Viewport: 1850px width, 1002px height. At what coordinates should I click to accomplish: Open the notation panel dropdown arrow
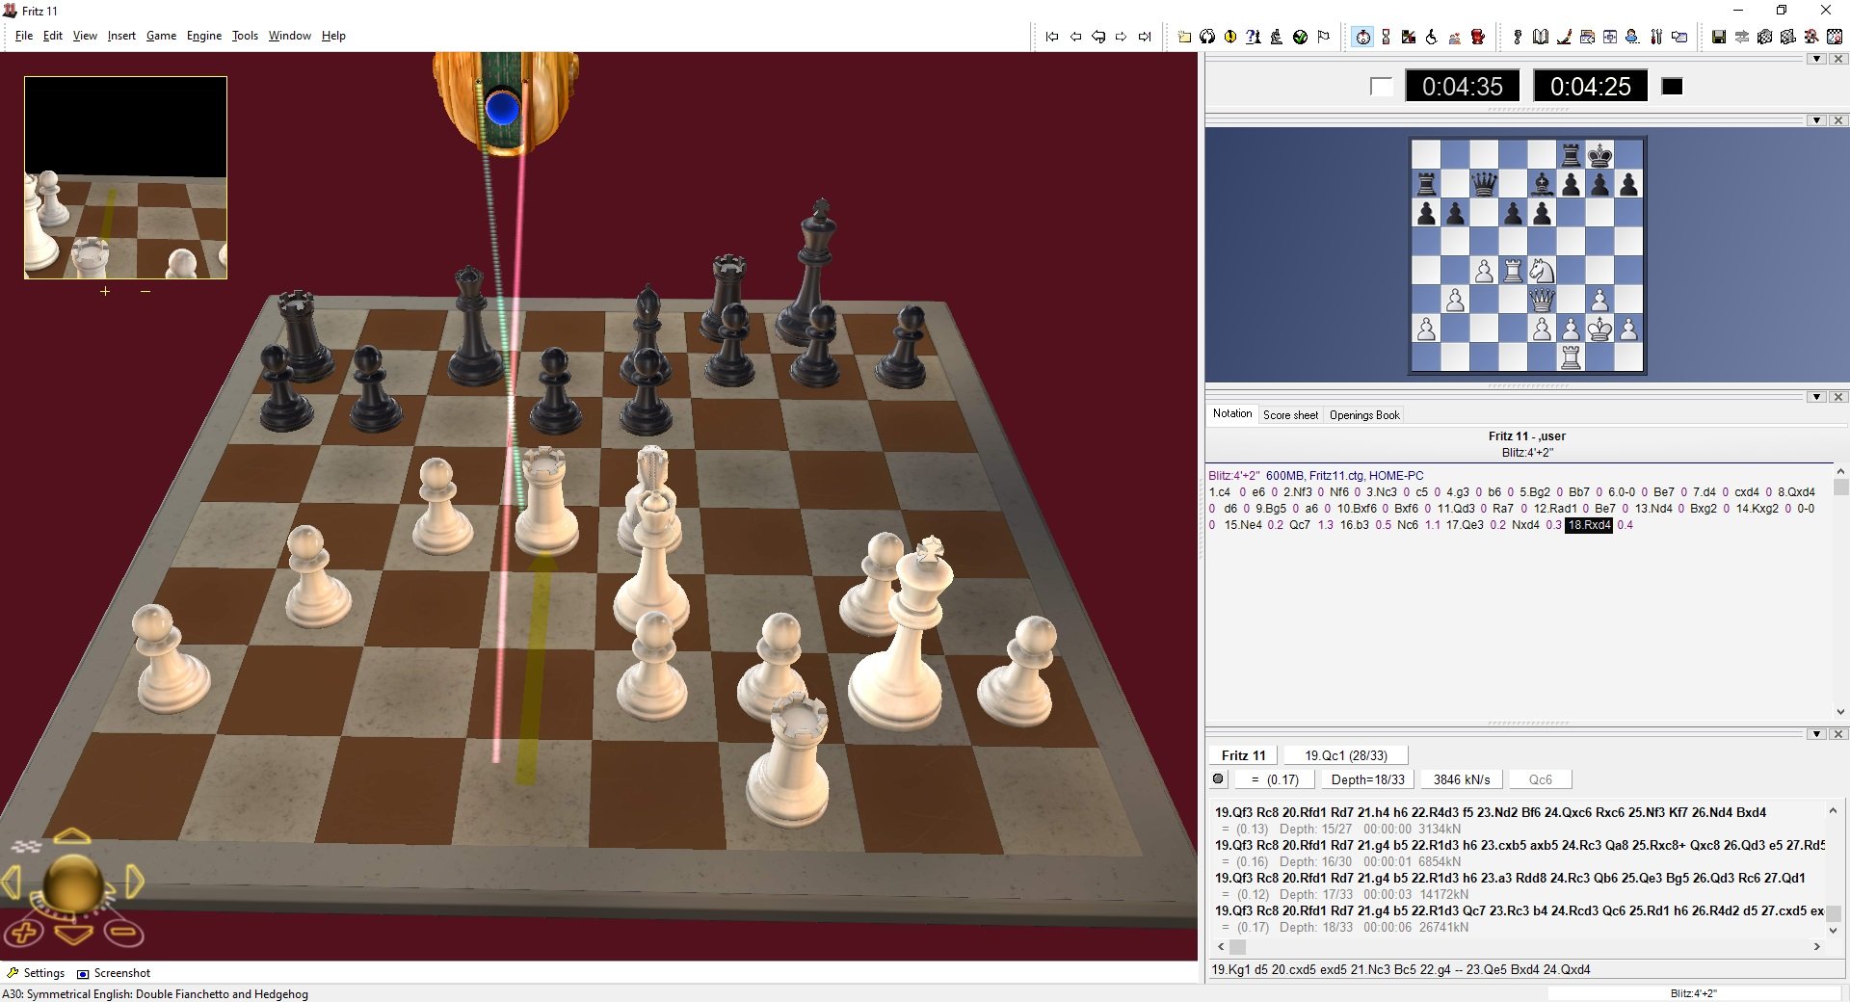coord(1817,397)
